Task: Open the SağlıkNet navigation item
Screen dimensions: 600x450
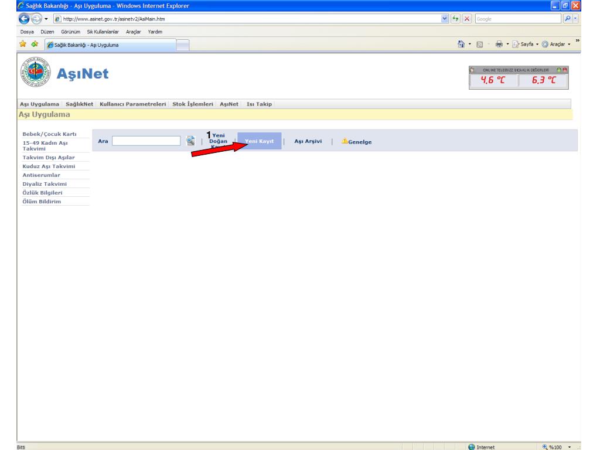Action: [x=79, y=104]
